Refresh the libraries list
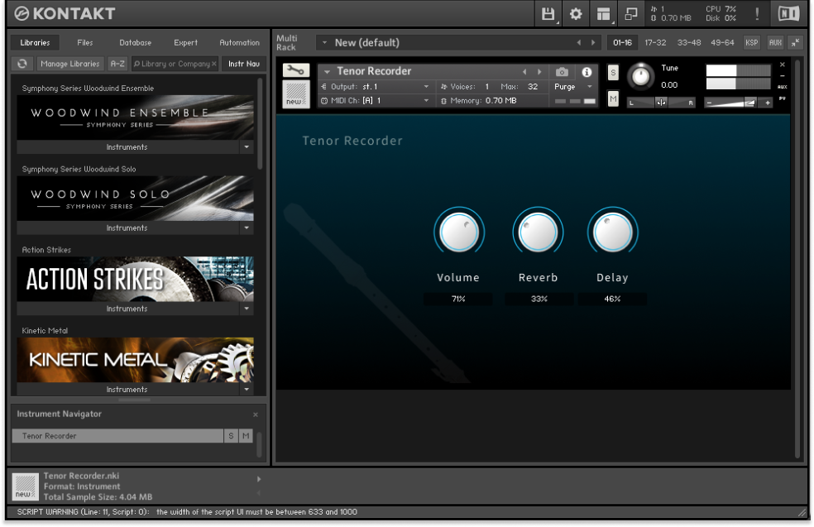The image size is (814, 527). point(22,64)
